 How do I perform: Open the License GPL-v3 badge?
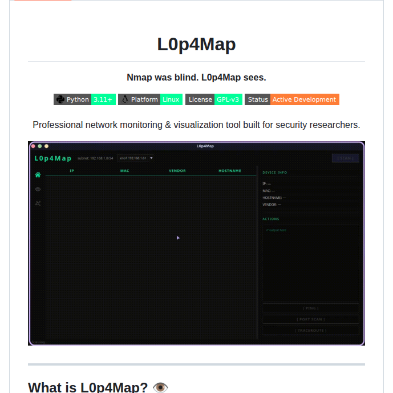click(214, 99)
